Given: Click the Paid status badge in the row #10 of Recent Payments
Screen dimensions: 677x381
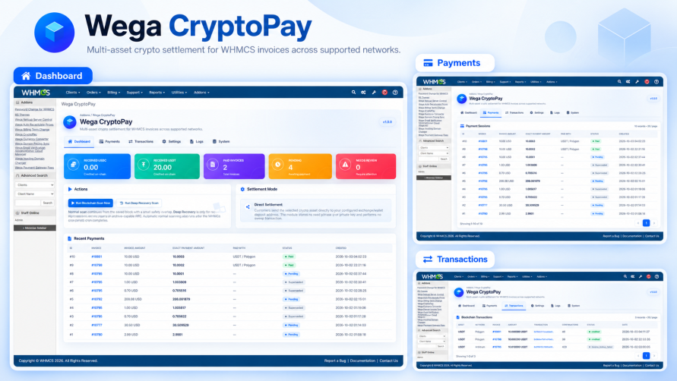Looking at the screenshot, I should [289, 257].
